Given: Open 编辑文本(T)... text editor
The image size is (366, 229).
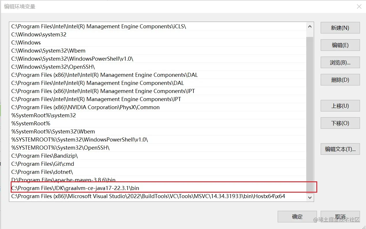Looking at the screenshot, I should [340, 149].
